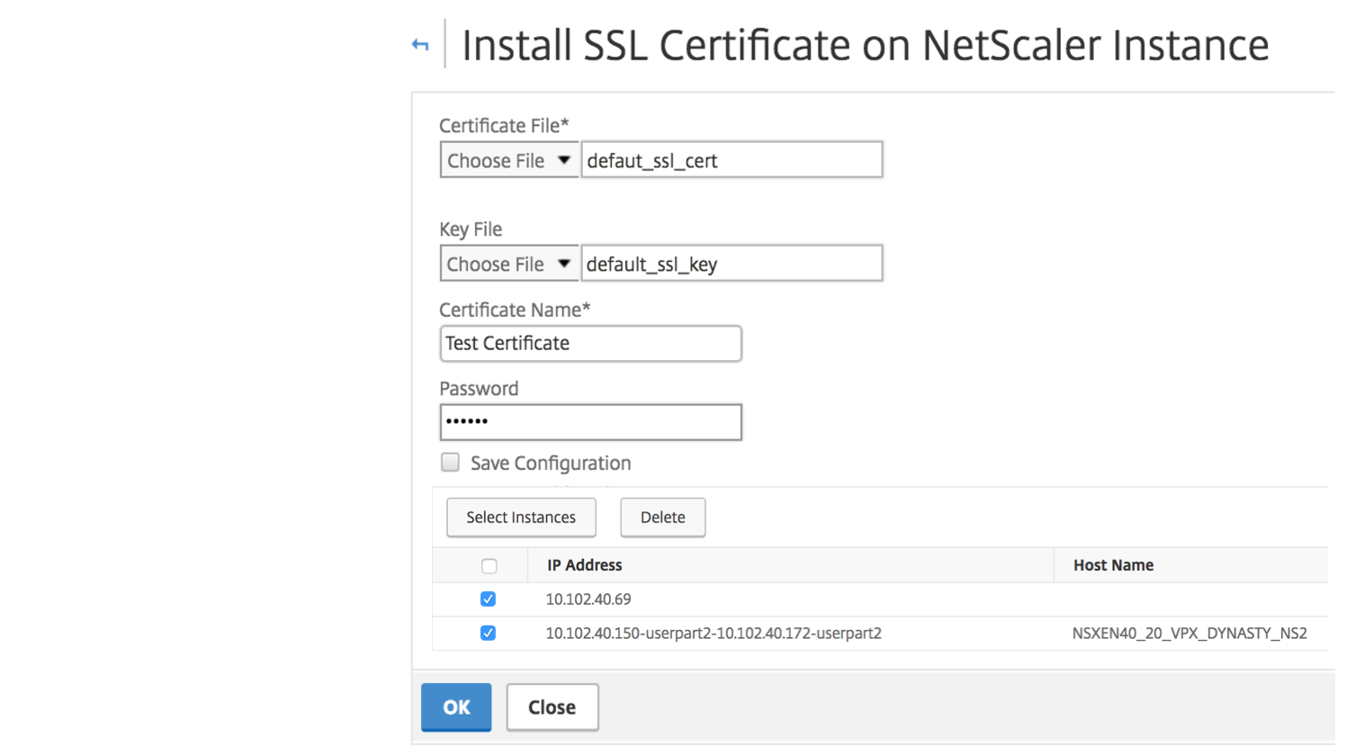Sort by the Host Name column header
Viewport: 1355px width, 756px height.
tap(1113, 565)
